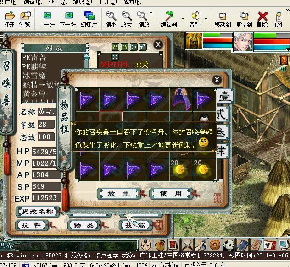Zoom out using the 缩小 magnifier
Image resolution: width=290 pixels, height=267 pixels.
[x=111, y=19]
